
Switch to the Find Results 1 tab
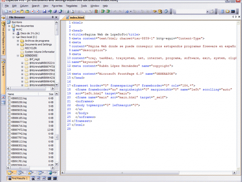[18, 178]
